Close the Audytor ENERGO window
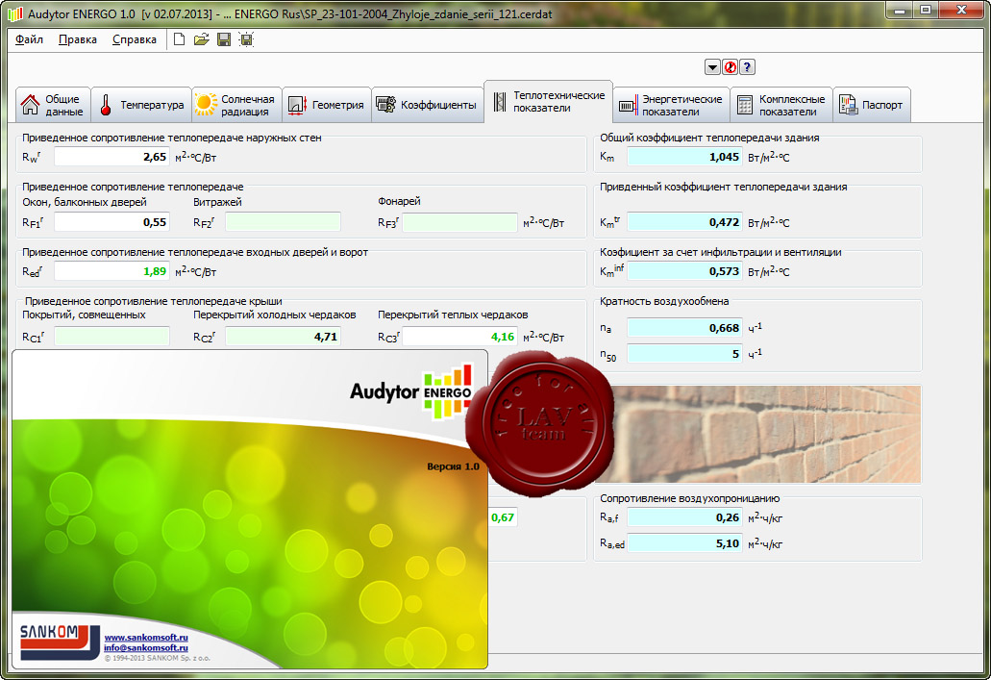991x680 pixels. coord(961,10)
